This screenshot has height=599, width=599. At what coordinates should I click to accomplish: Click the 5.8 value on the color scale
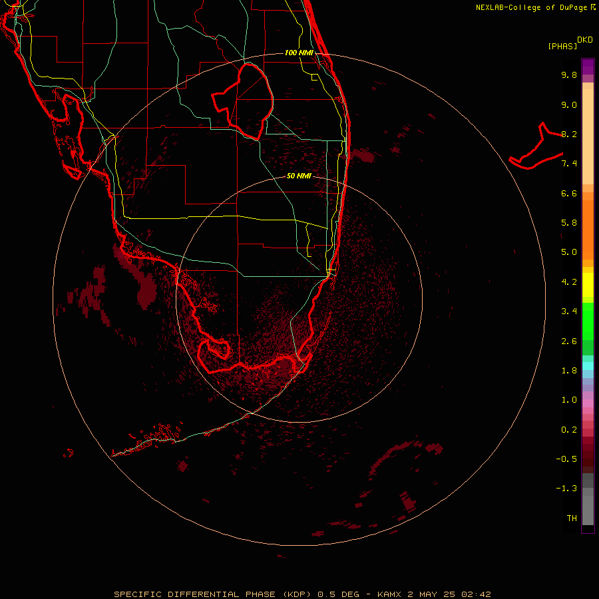pos(569,223)
